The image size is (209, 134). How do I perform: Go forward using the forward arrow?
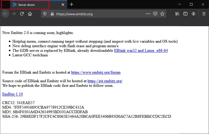pyautogui.click(x=14, y=14)
